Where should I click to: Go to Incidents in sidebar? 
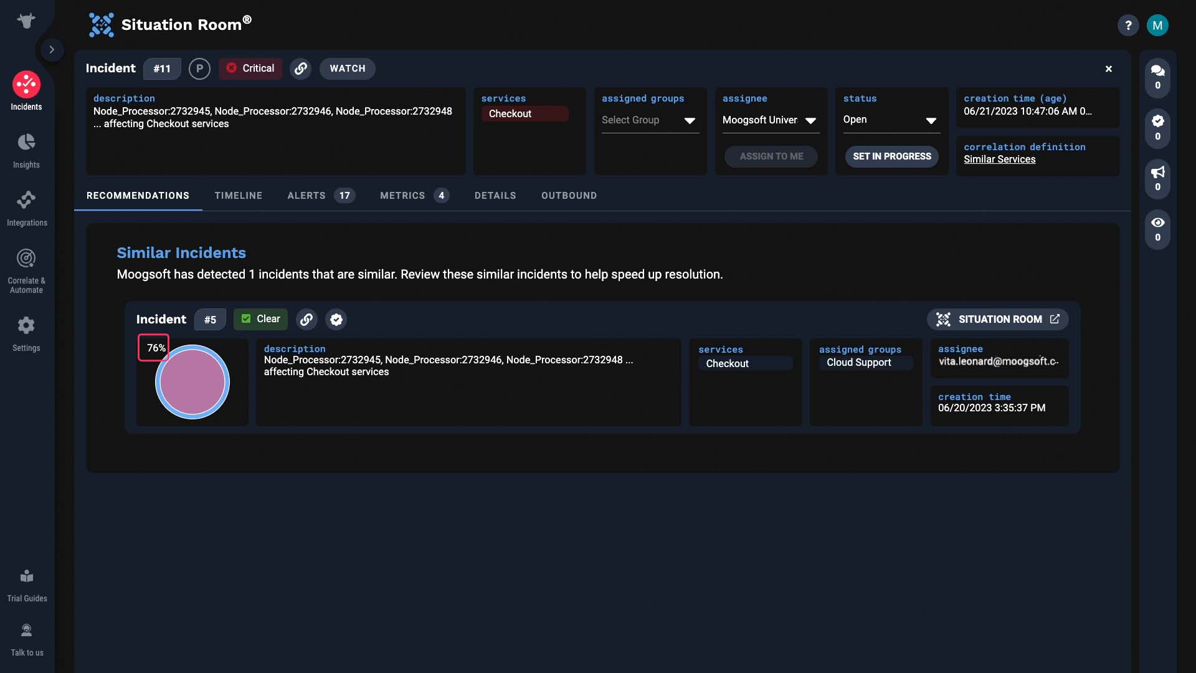click(x=26, y=92)
